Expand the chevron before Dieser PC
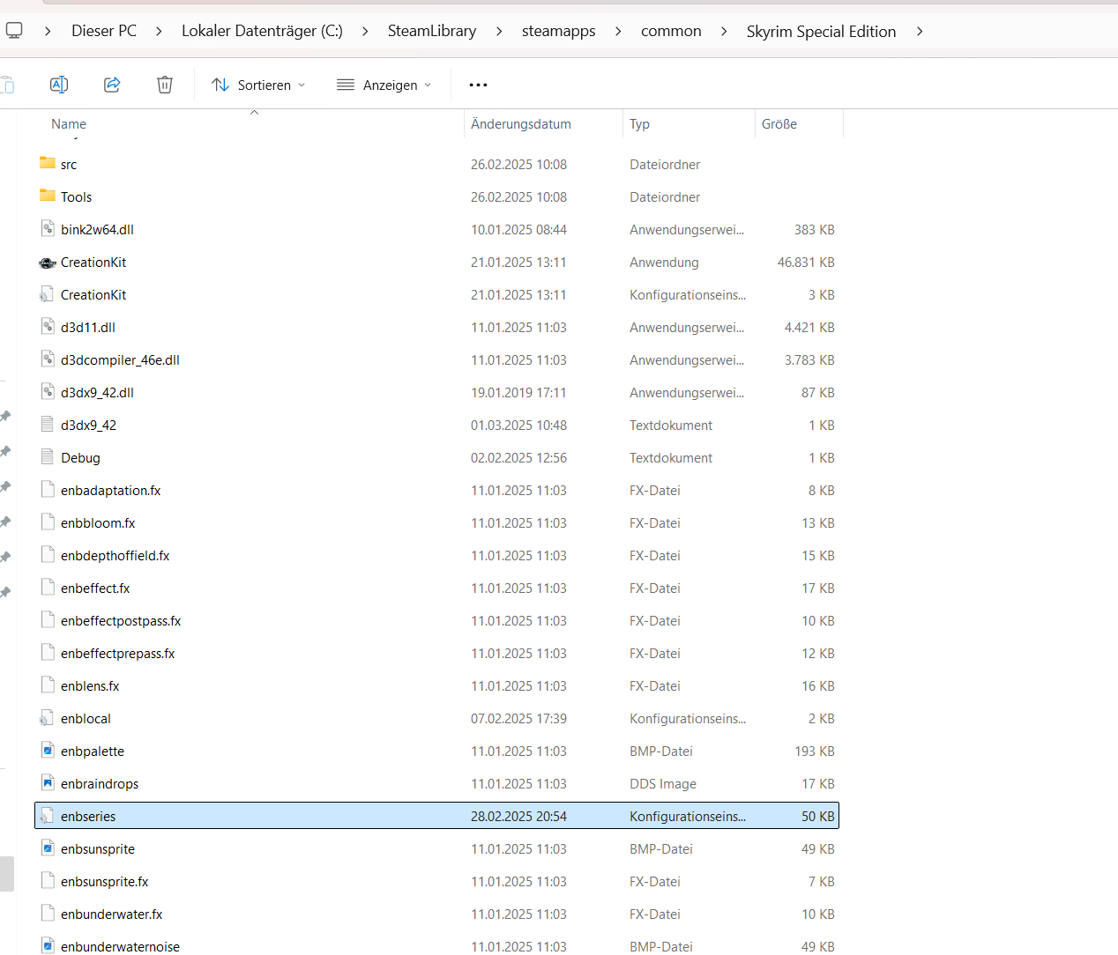The width and height of the screenshot is (1118, 955). (48, 31)
